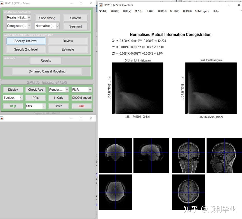Click the Specify 1st-level button
Image resolution: width=242 pixels, height=219 pixels.
coord(26,41)
